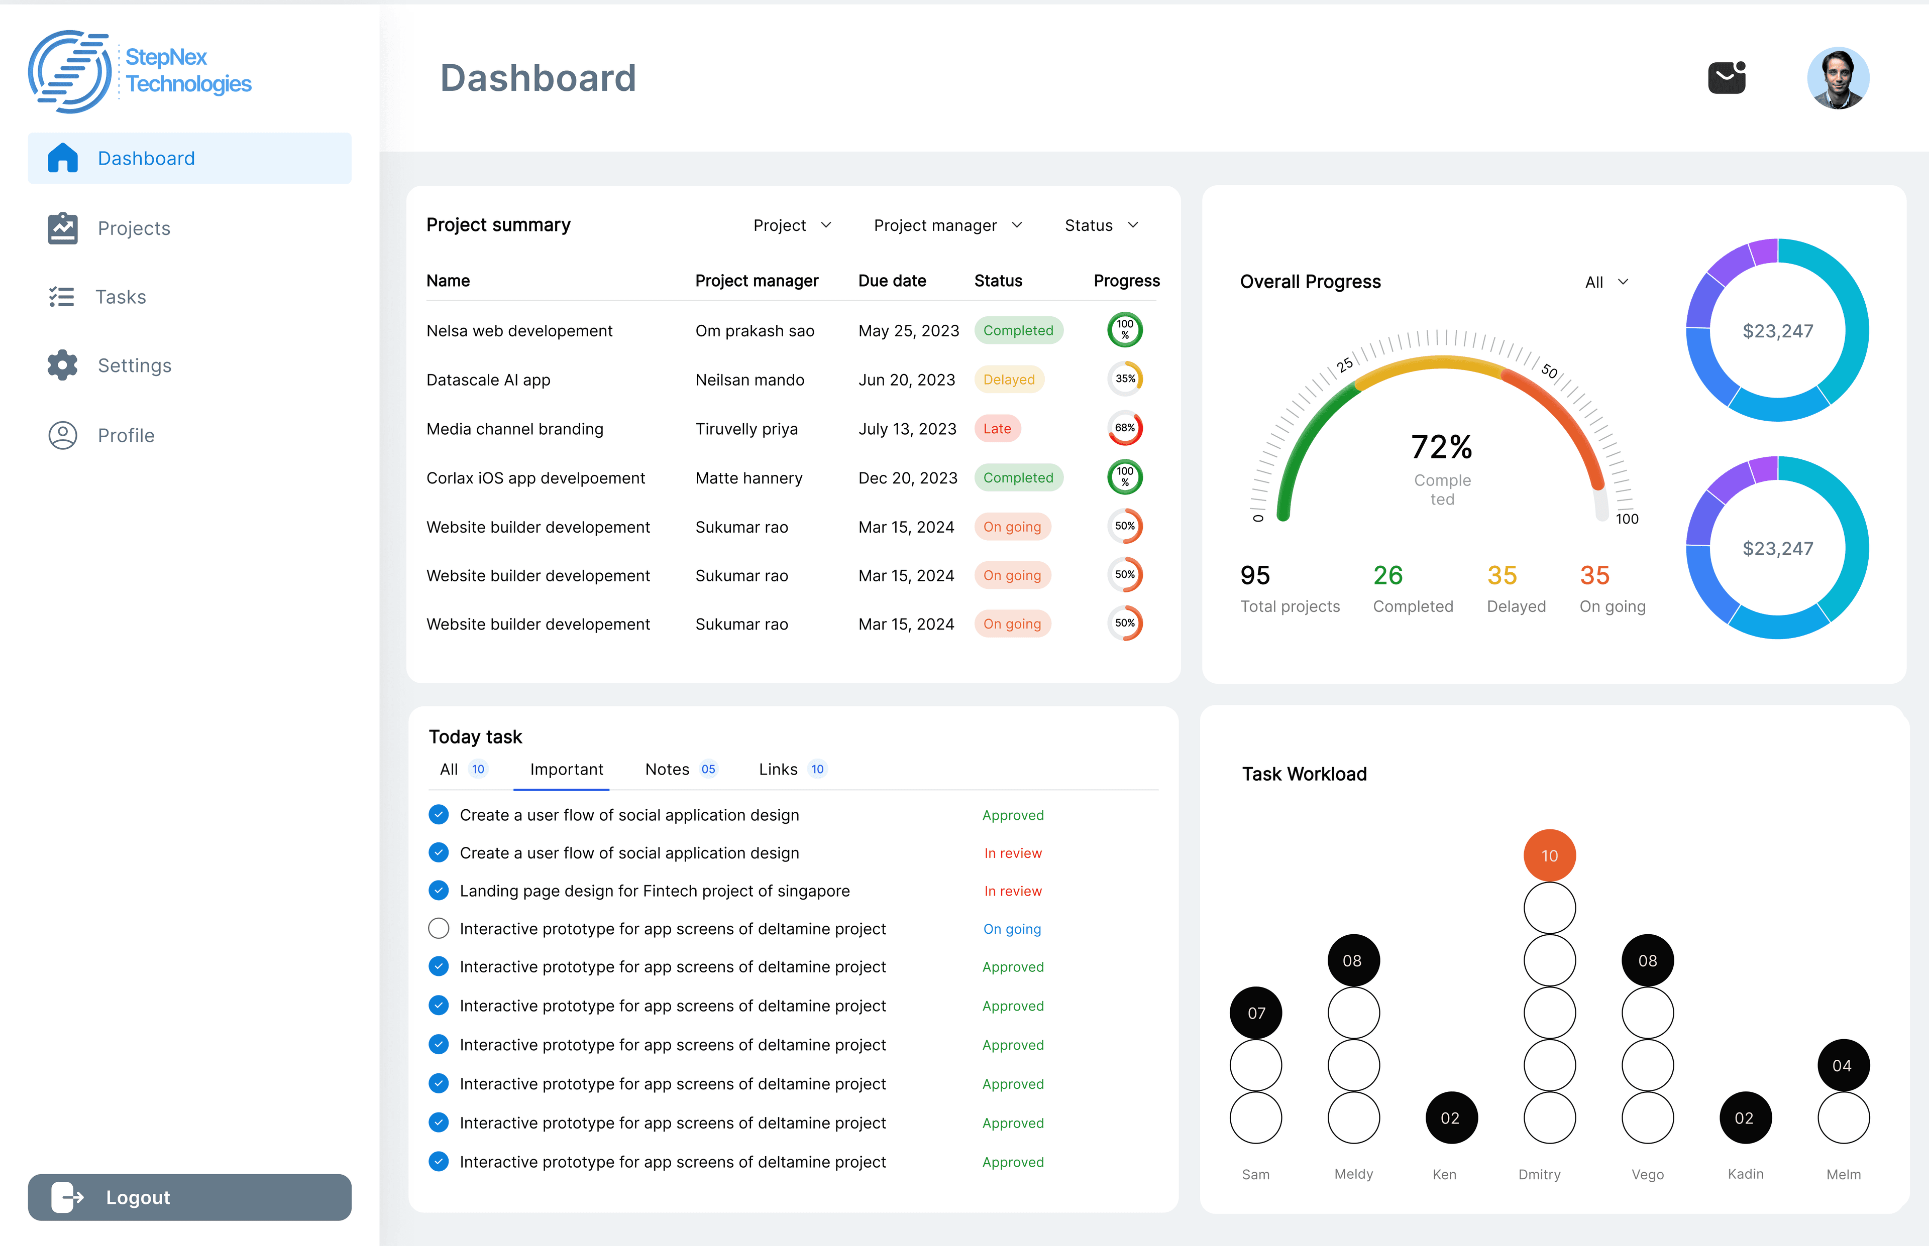Uncheck the approved user flow task

coord(439,815)
